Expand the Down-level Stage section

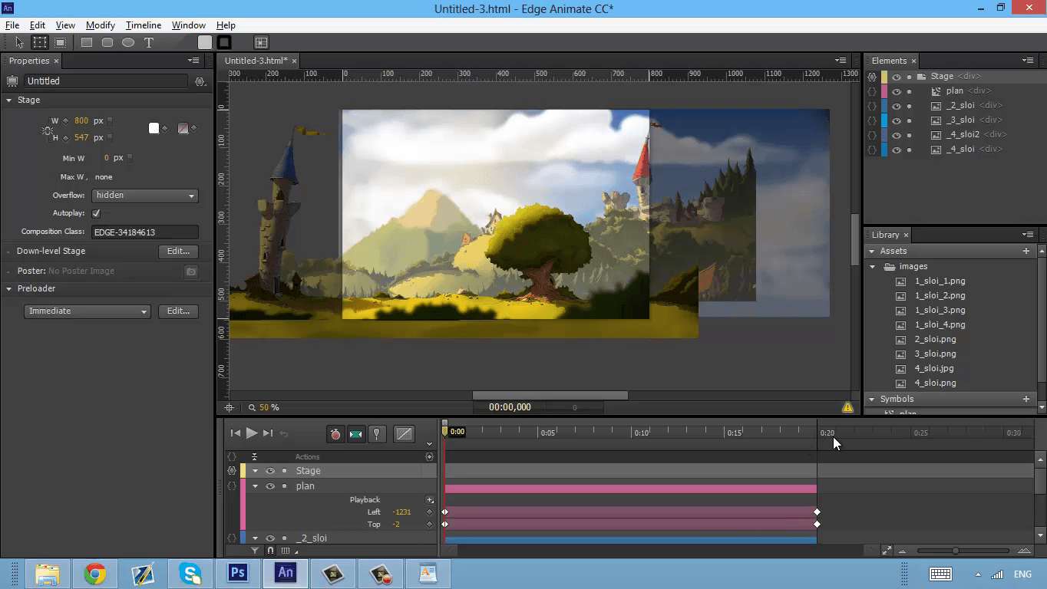tap(9, 252)
